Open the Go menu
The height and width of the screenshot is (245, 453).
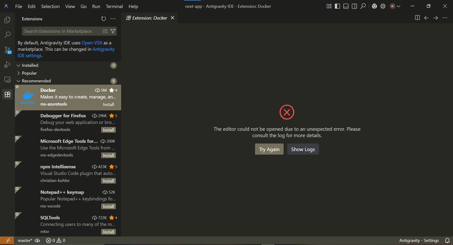pyautogui.click(x=84, y=6)
